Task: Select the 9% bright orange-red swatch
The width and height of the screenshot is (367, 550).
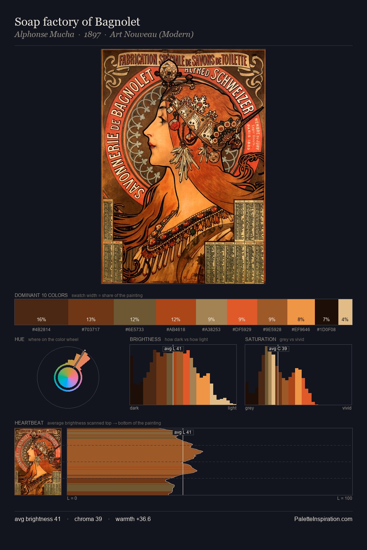Action: tap(242, 312)
